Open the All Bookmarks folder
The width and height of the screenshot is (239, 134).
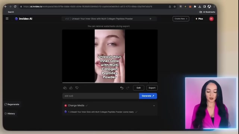click(x=207, y=12)
